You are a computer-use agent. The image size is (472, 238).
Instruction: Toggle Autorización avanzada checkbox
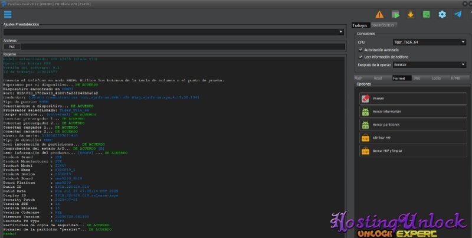pyautogui.click(x=360, y=50)
